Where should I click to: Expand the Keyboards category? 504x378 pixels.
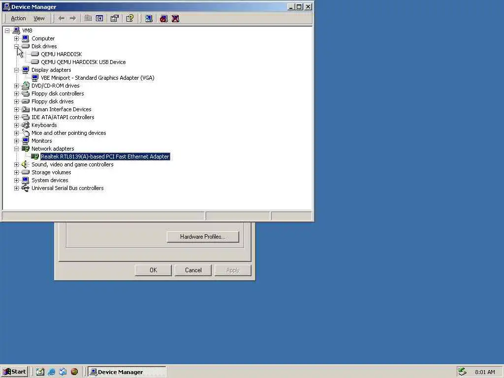(16, 126)
